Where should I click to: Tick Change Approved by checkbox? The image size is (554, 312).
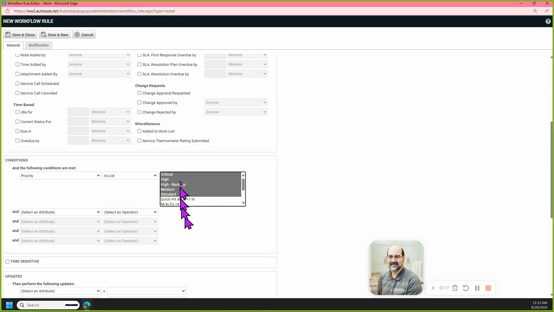[x=139, y=103]
